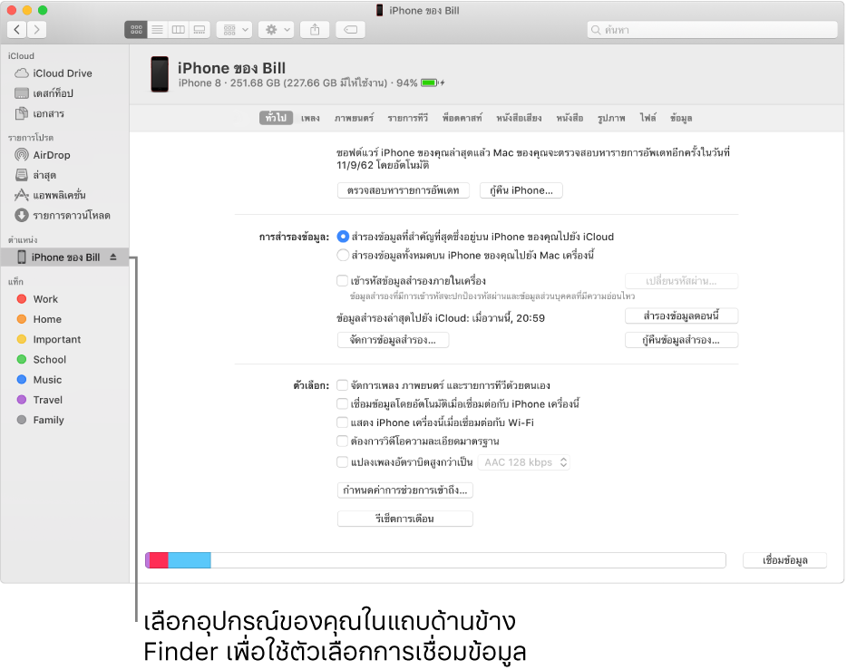Open รายการดาวน์โหลด in the sidebar
This screenshot has width=847, height=670.
[x=63, y=216]
